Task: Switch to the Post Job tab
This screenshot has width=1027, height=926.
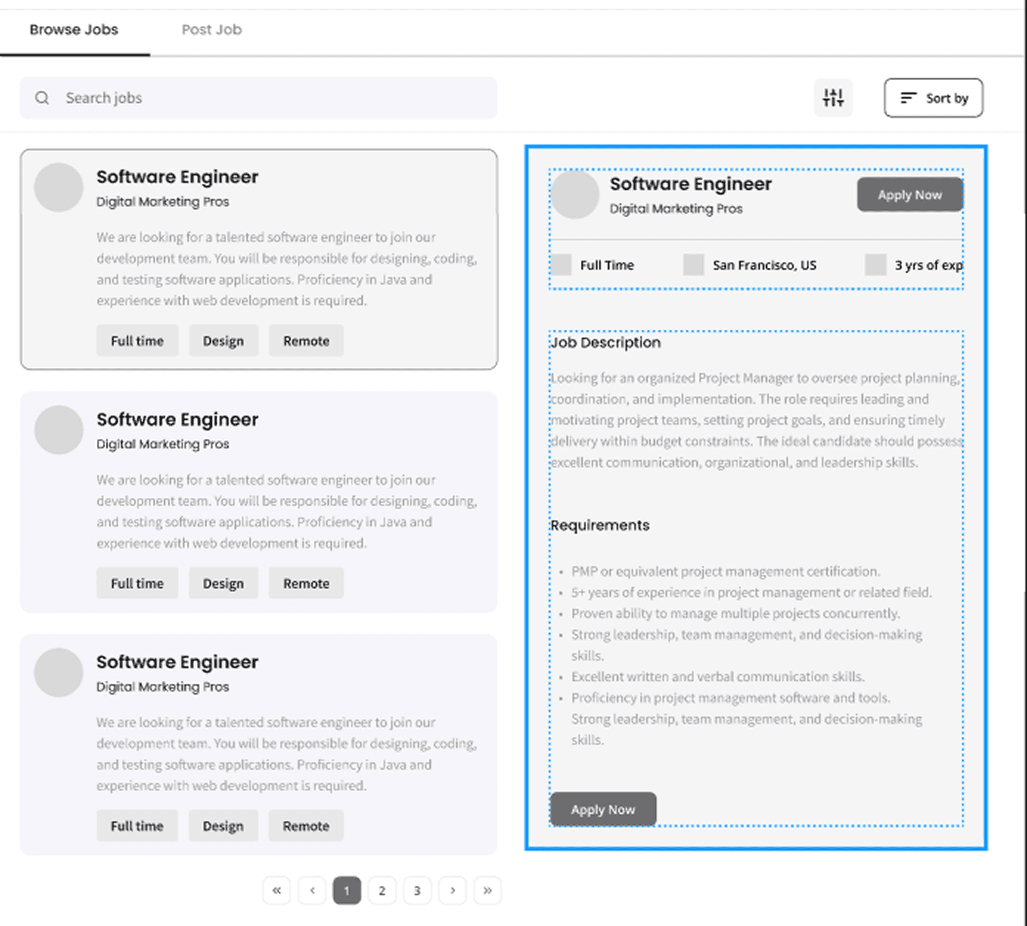Action: (212, 30)
